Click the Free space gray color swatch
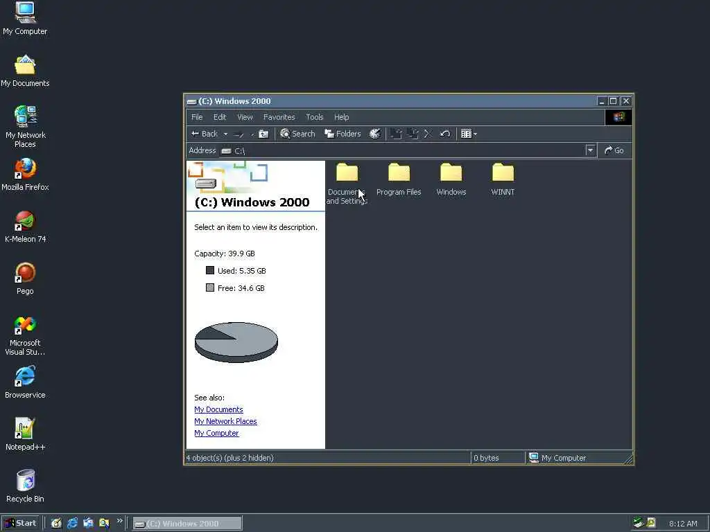This screenshot has height=532, width=710. 210,287
